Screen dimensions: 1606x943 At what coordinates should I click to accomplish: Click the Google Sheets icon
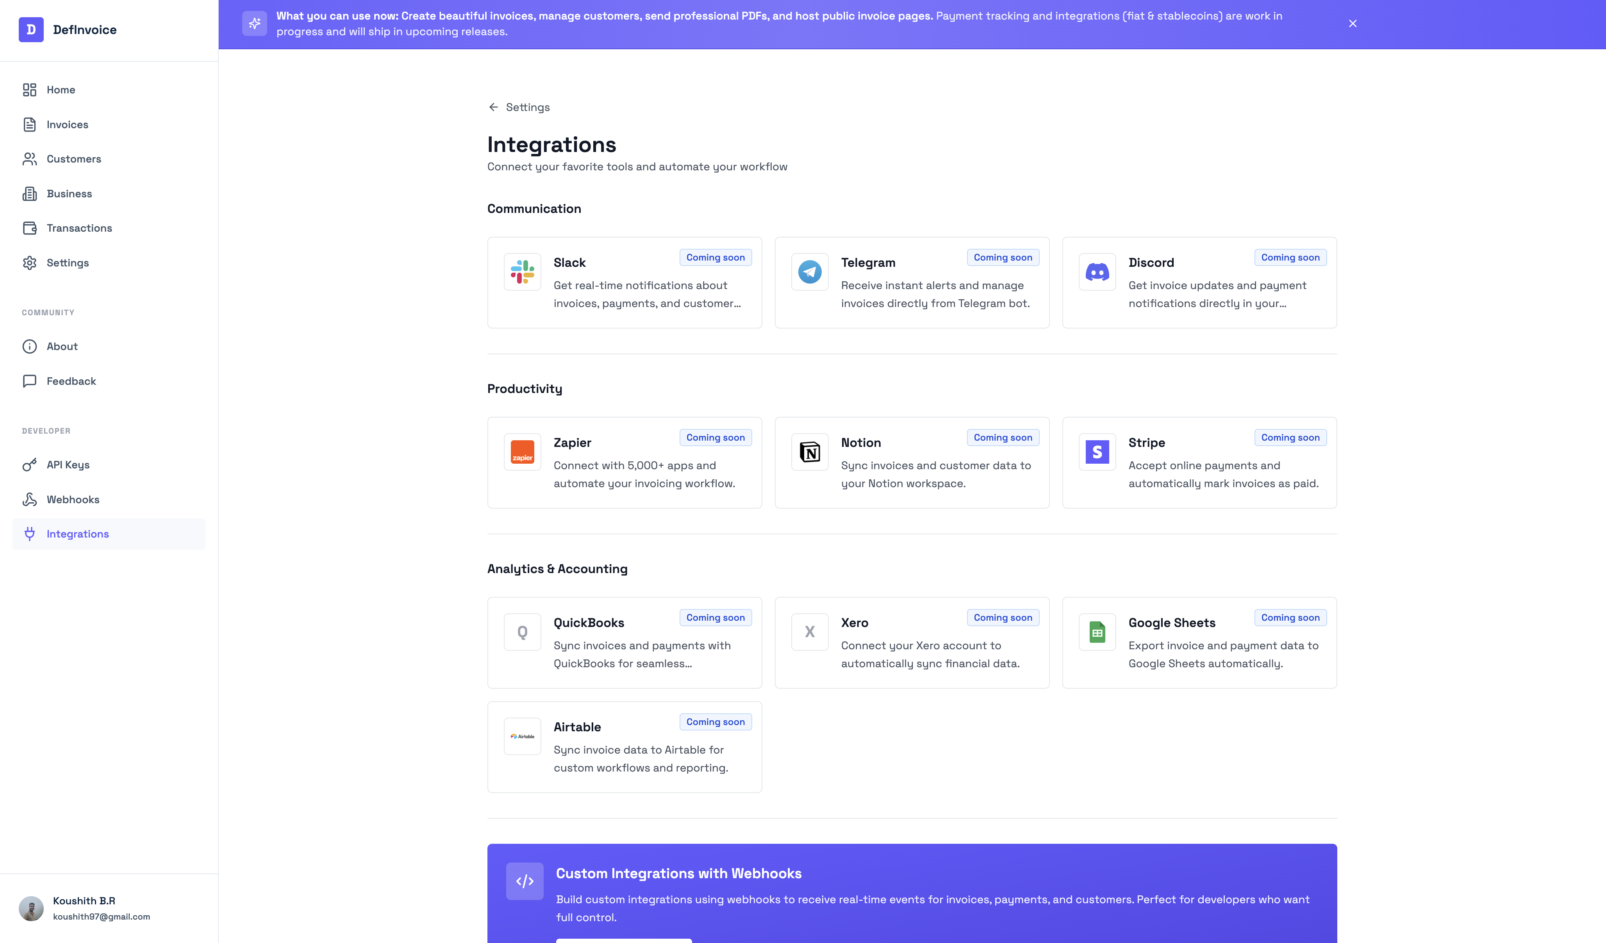click(x=1097, y=632)
